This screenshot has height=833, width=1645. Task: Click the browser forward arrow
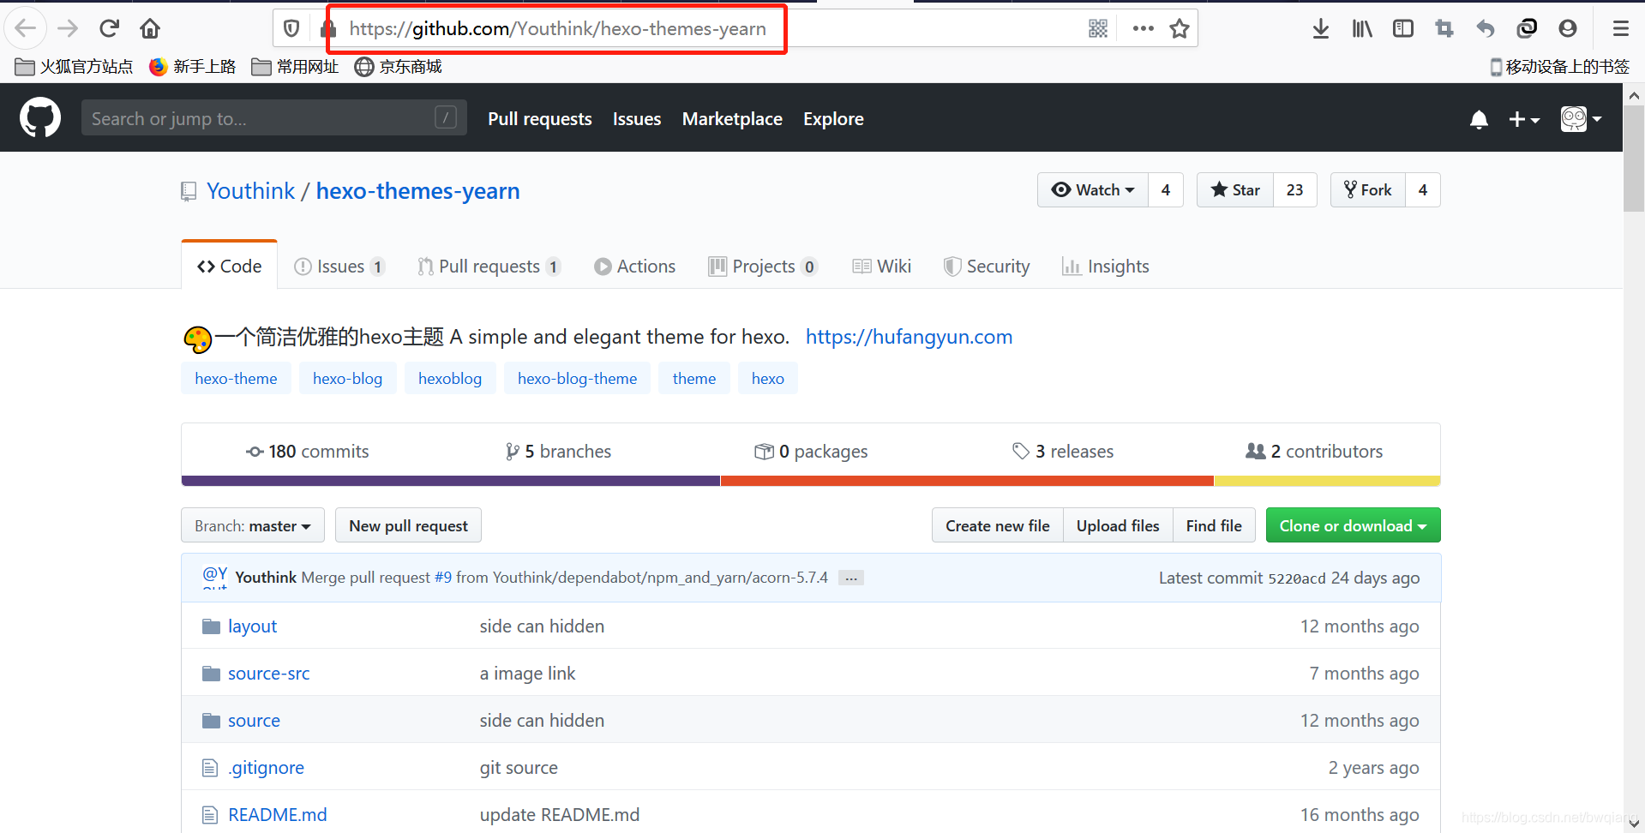(68, 28)
